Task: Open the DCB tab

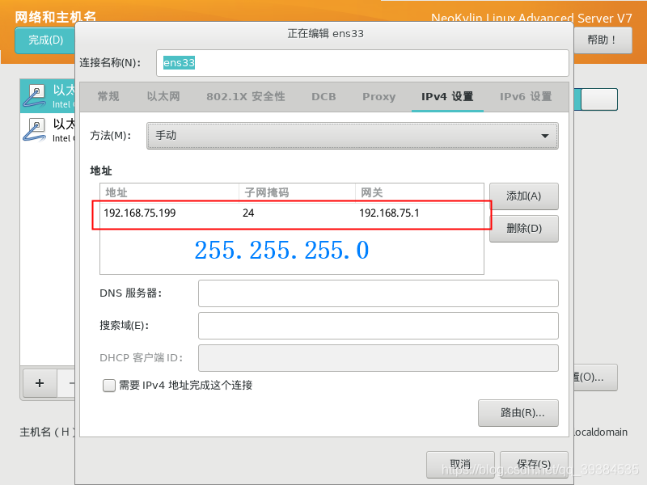Action: [323, 96]
